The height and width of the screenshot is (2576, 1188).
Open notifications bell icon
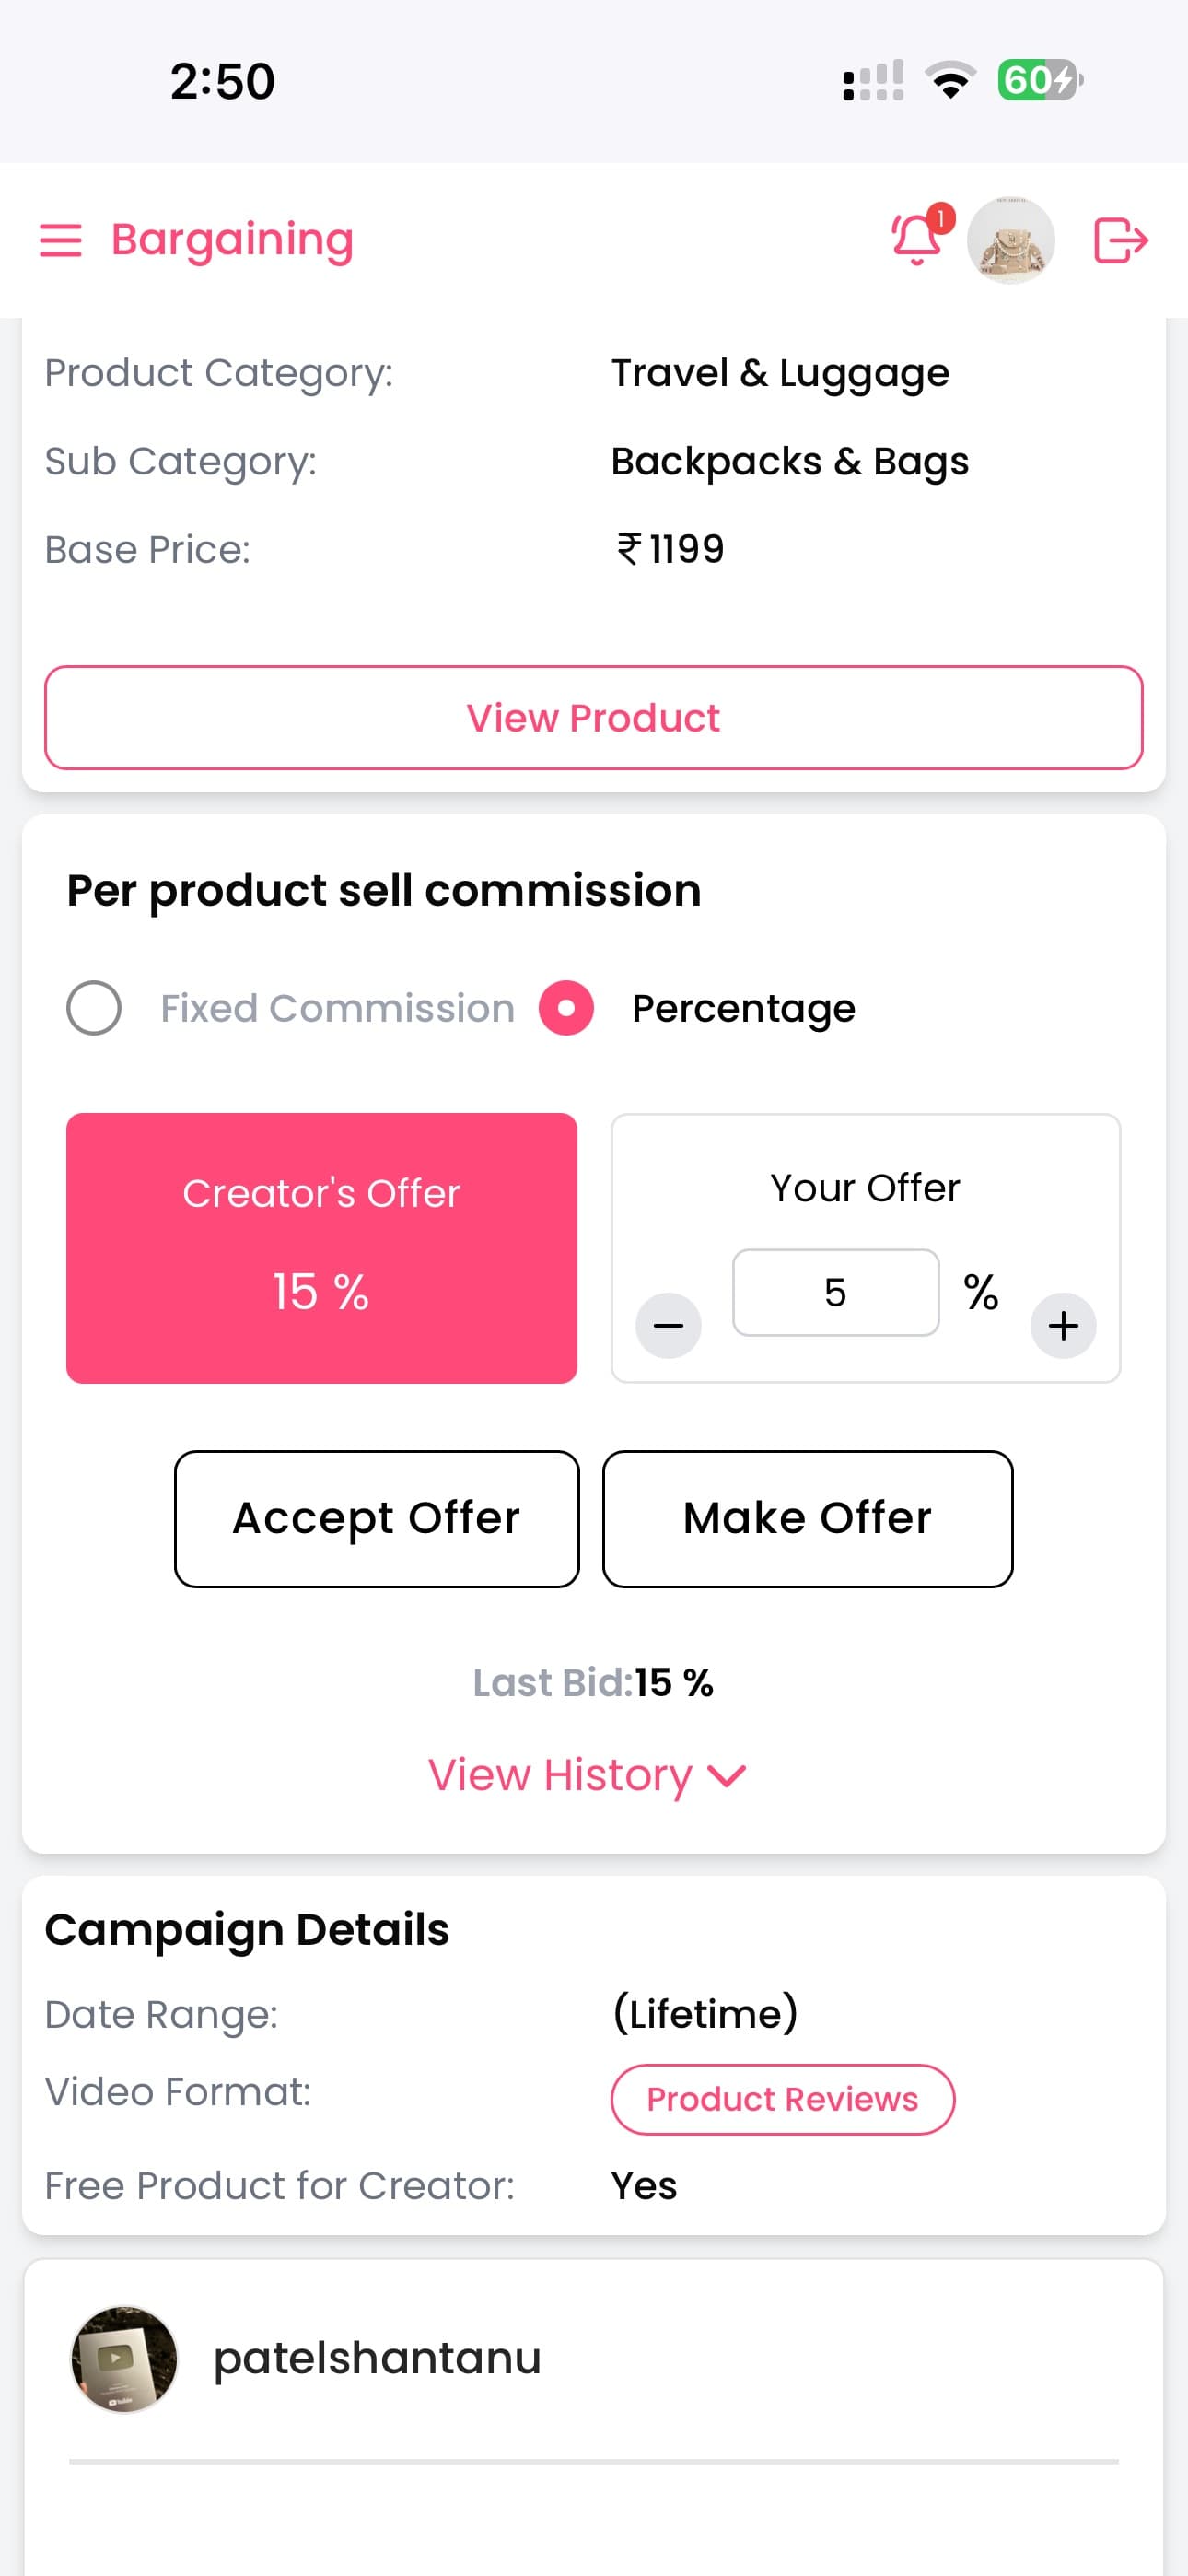click(x=916, y=240)
